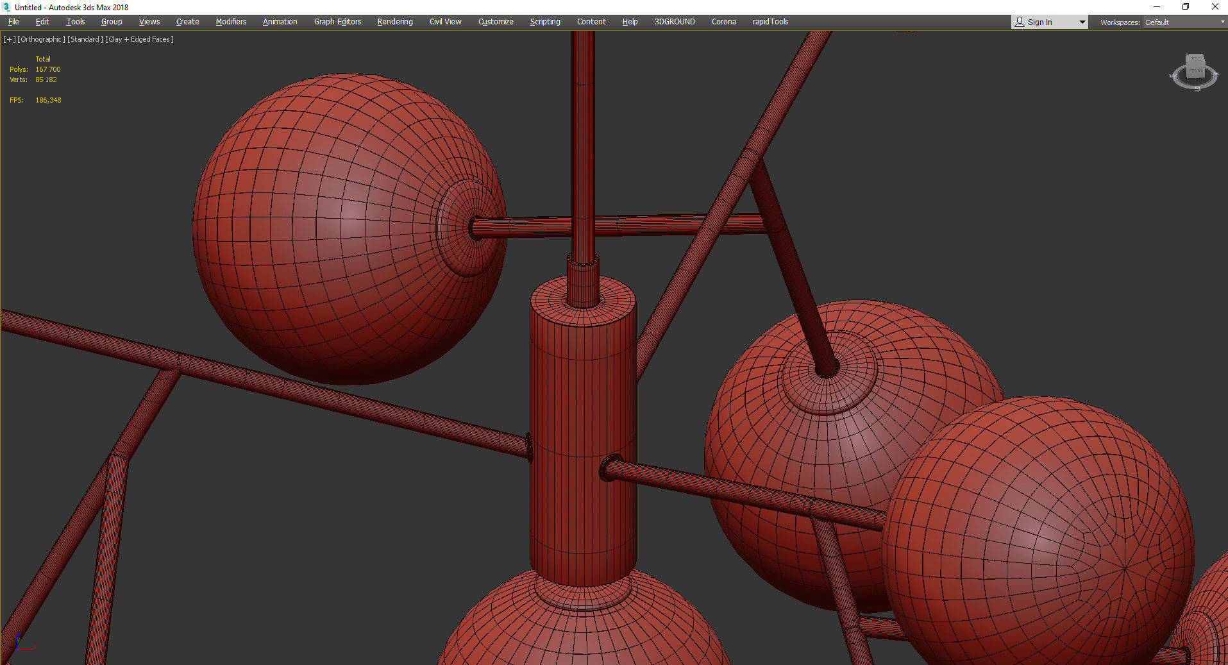Minimize the 3ds Max window
Image resolution: width=1228 pixels, height=665 pixels.
[x=1157, y=7]
